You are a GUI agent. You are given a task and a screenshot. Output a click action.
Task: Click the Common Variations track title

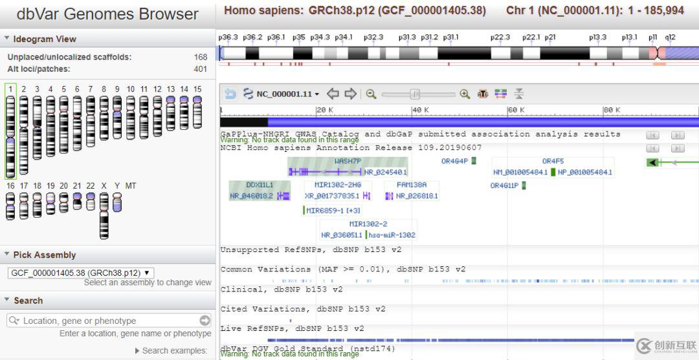point(343,270)
